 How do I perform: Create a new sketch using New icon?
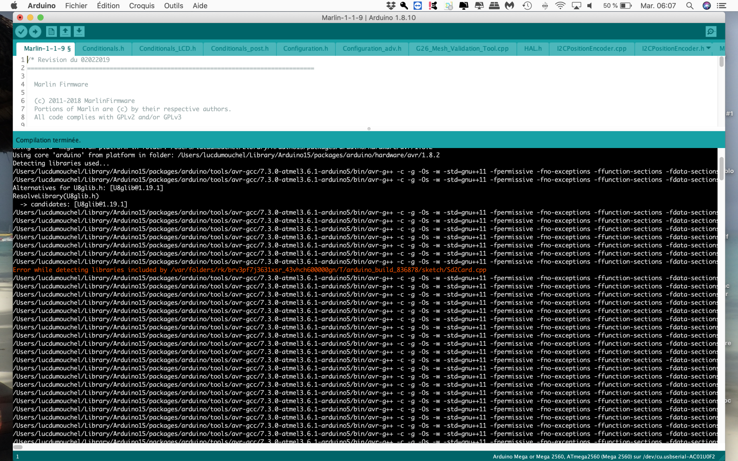pos(52,32)
